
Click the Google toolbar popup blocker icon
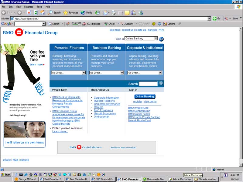point(84,24)
